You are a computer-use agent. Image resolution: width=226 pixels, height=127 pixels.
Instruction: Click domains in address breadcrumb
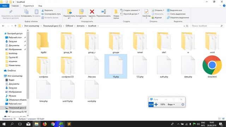coord(81,26)
